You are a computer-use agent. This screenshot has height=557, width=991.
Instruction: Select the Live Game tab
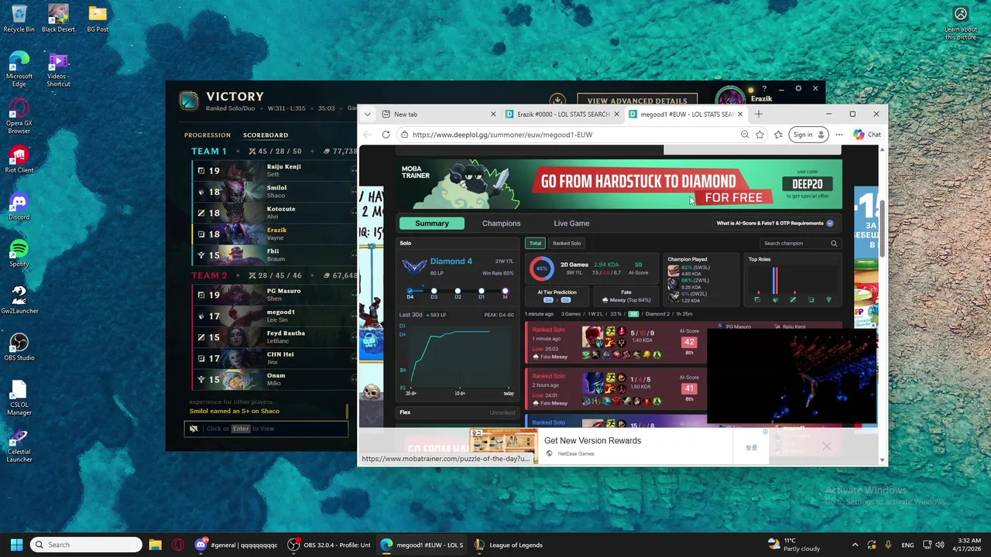pyautogui.click(x=571, y=223)
